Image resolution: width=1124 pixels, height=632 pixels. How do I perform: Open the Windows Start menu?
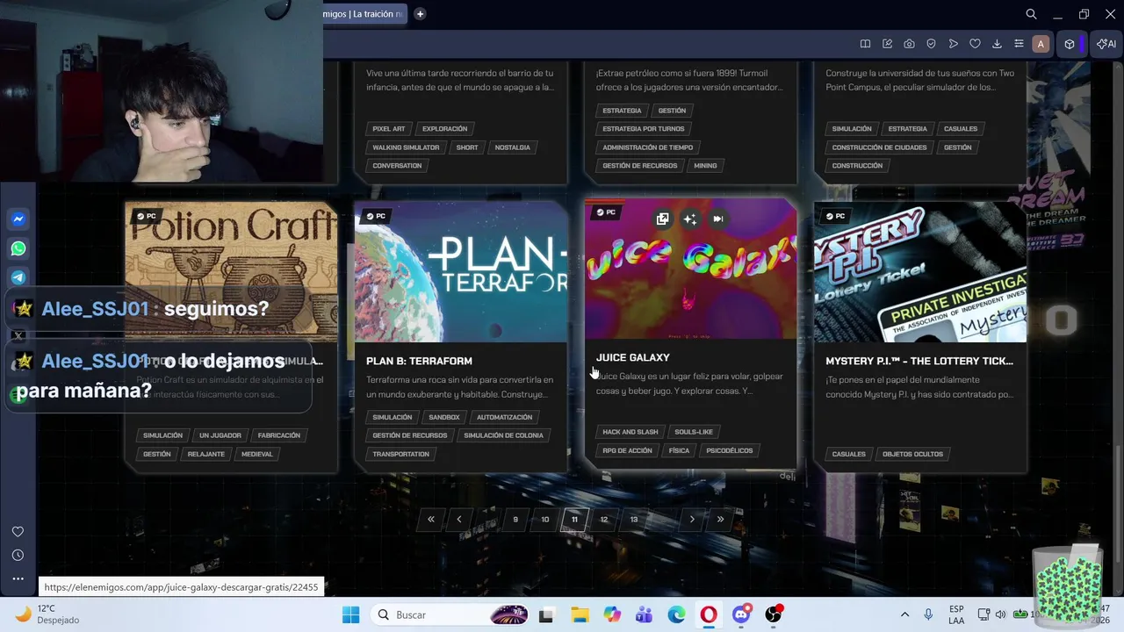pos(350,614)
